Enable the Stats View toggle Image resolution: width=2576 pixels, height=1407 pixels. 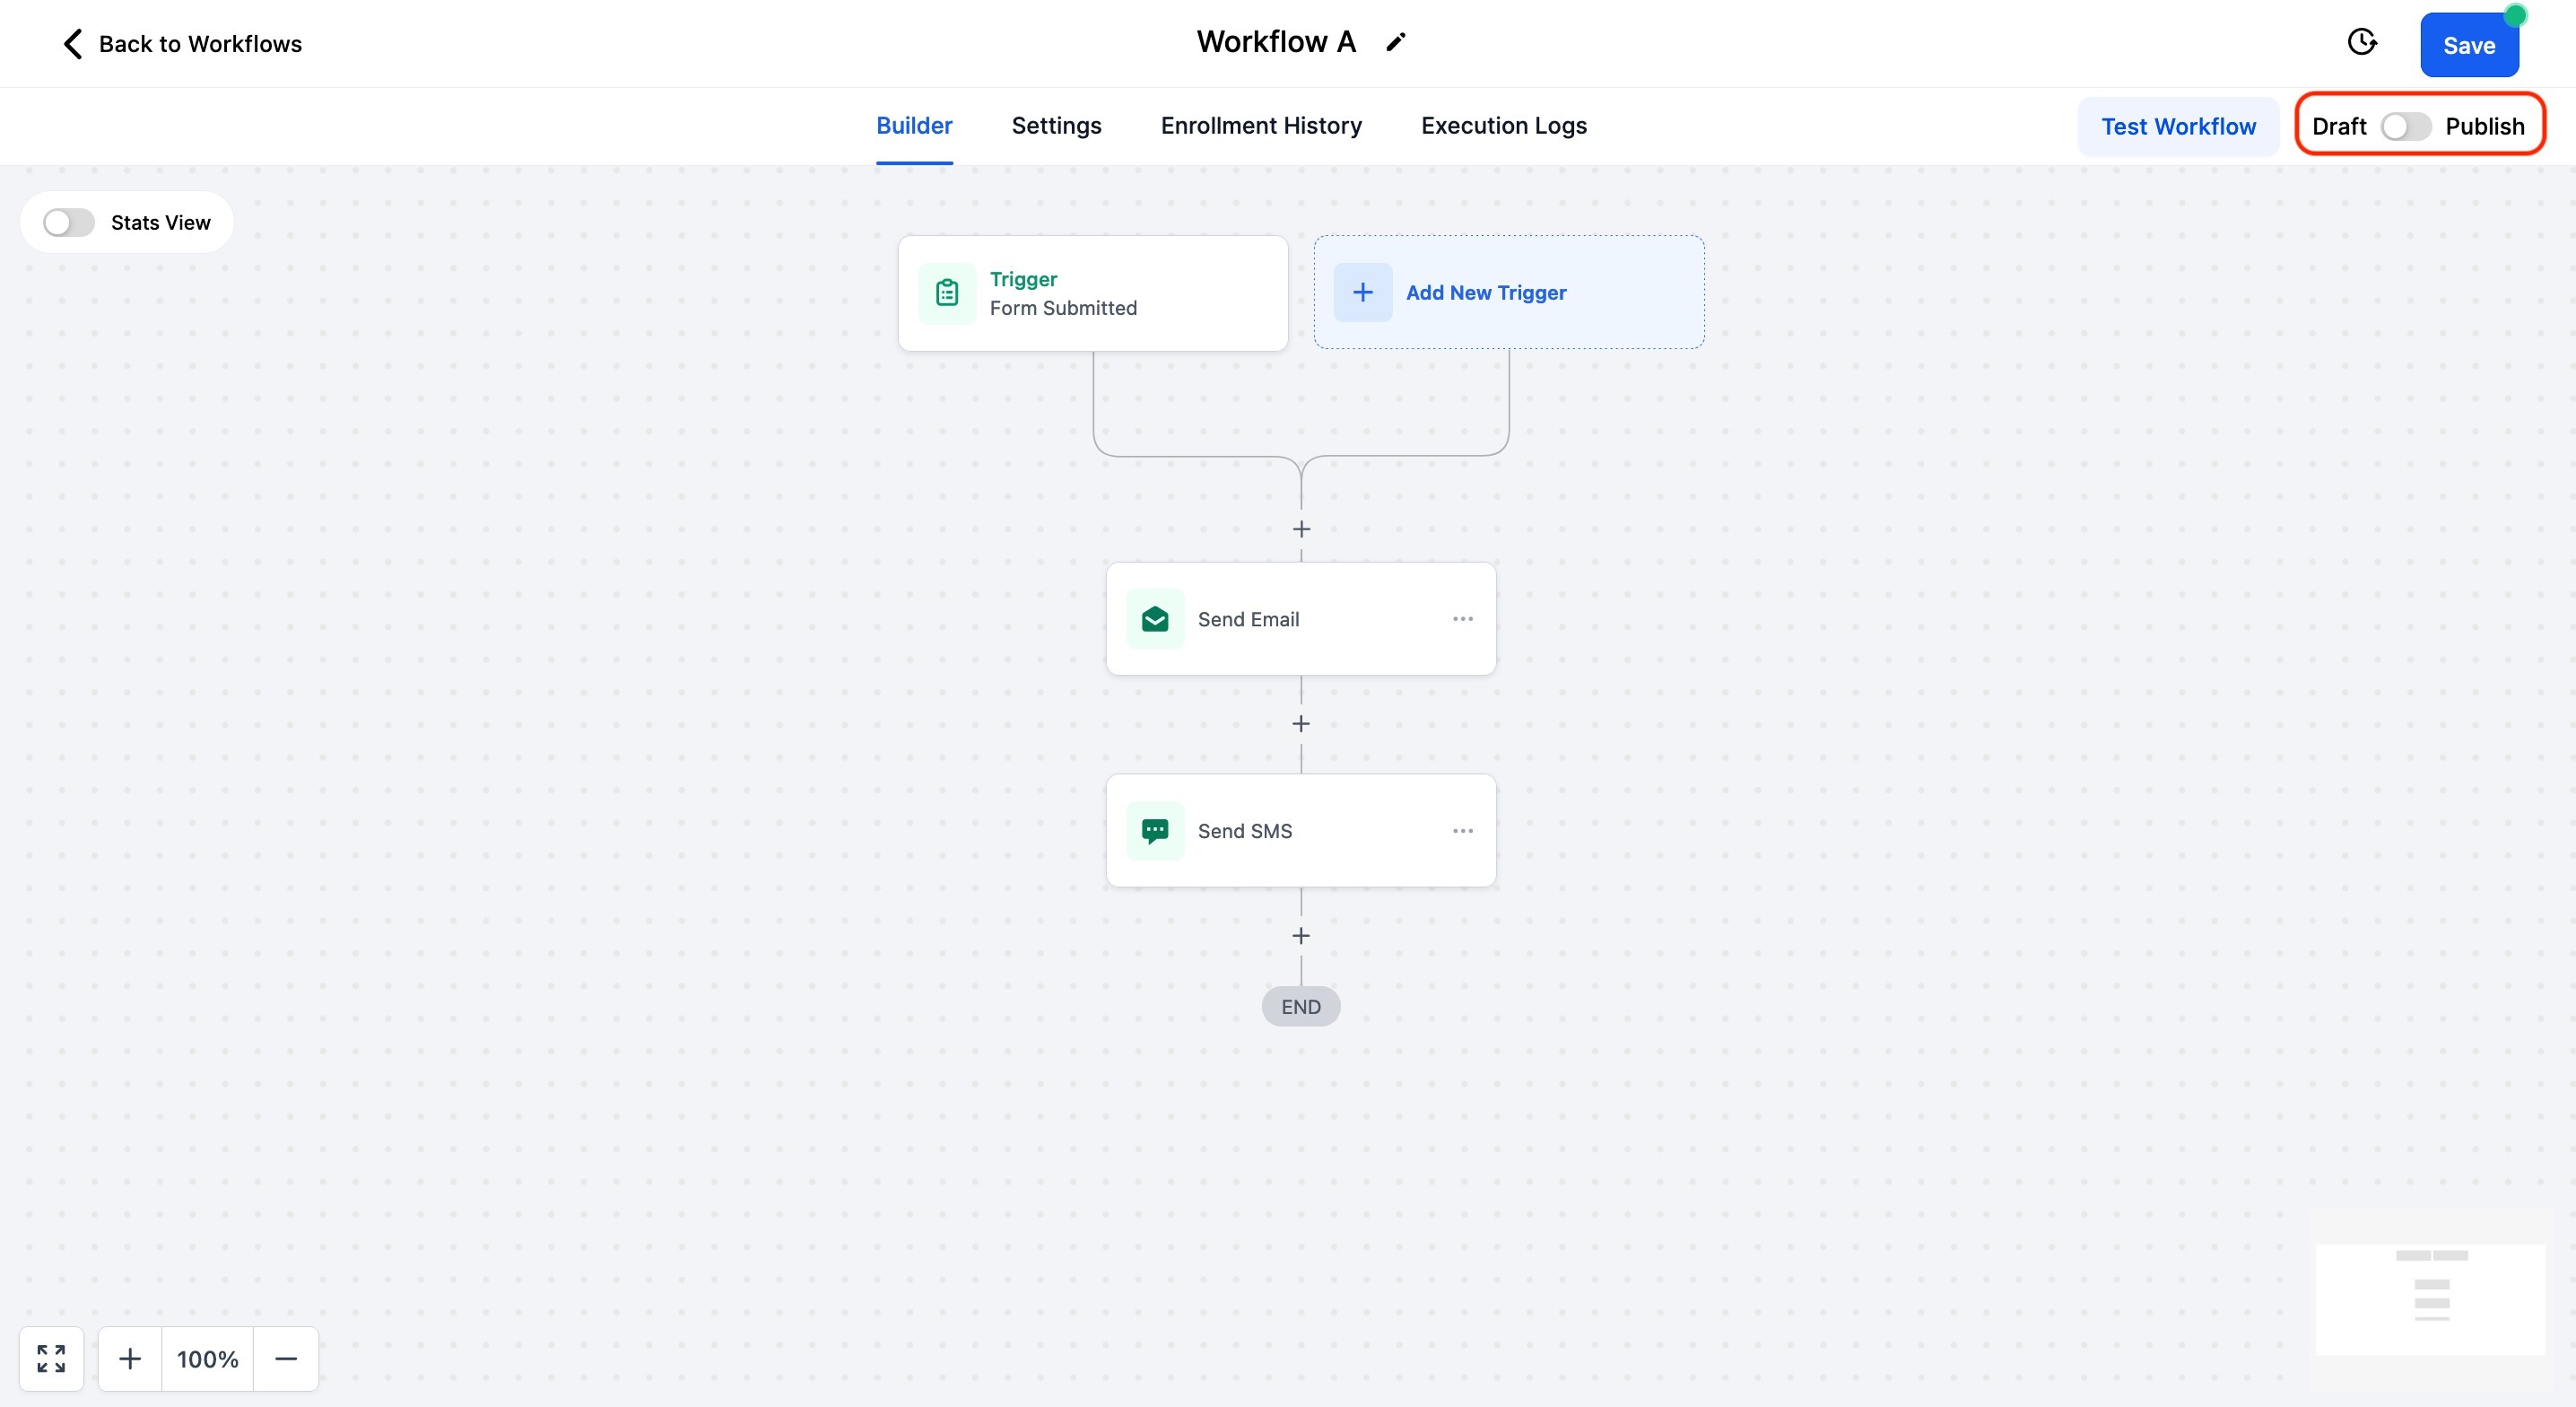click(x=69, y=223)
